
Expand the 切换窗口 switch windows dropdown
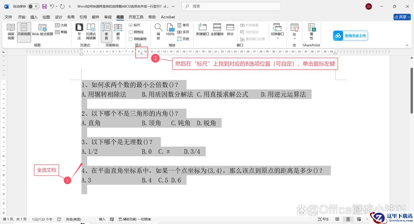[x=277, y=38]
